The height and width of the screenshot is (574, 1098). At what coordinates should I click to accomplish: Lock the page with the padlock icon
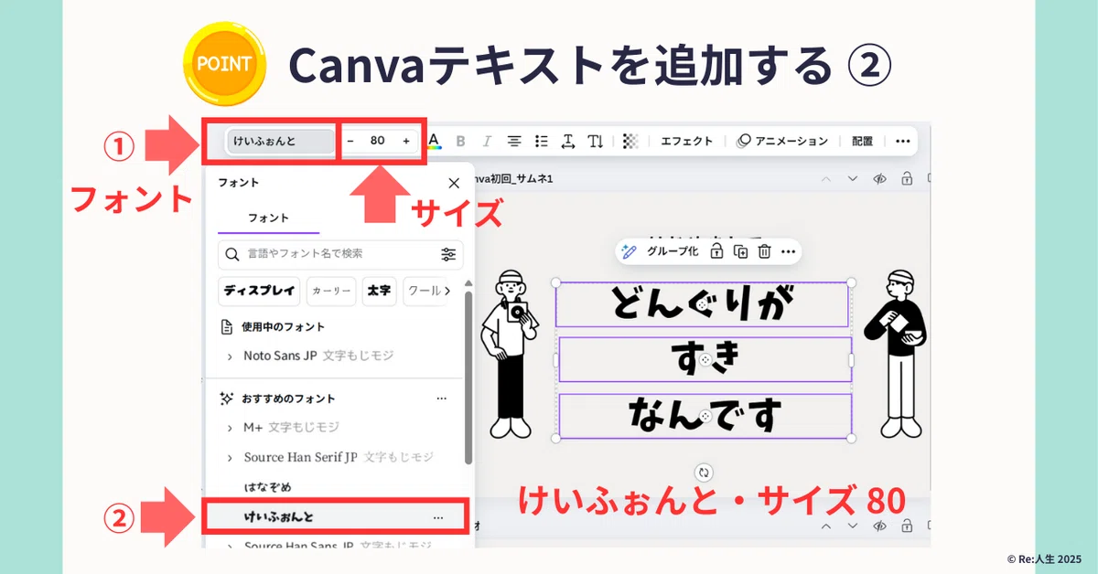click(907, 179)
